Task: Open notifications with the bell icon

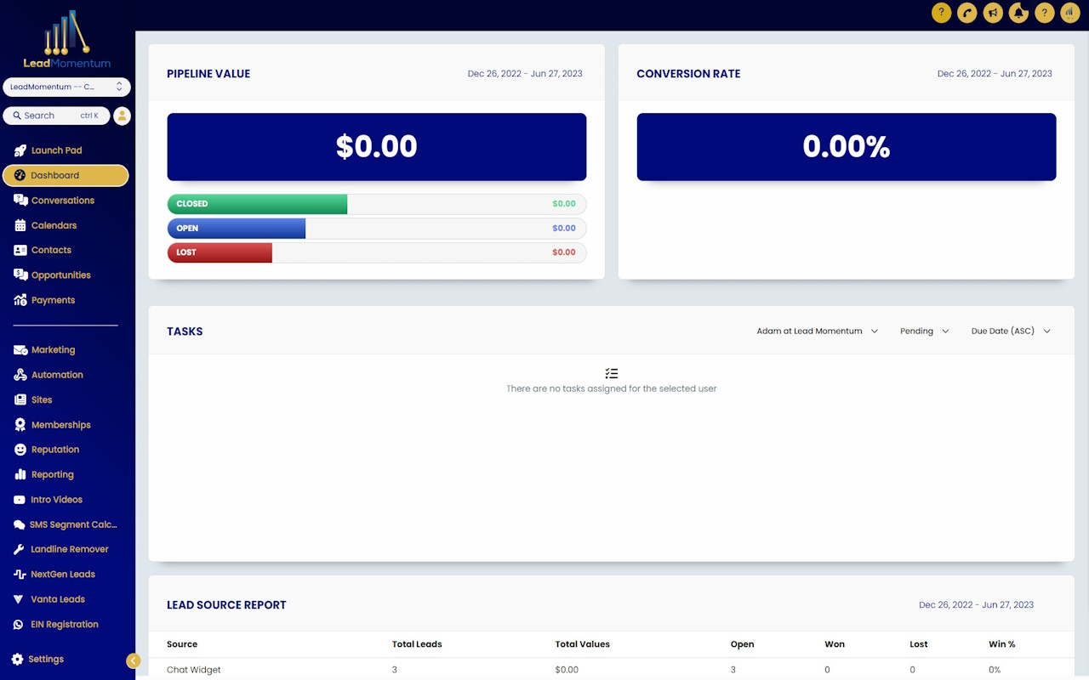Action: tap(1018, 13)
